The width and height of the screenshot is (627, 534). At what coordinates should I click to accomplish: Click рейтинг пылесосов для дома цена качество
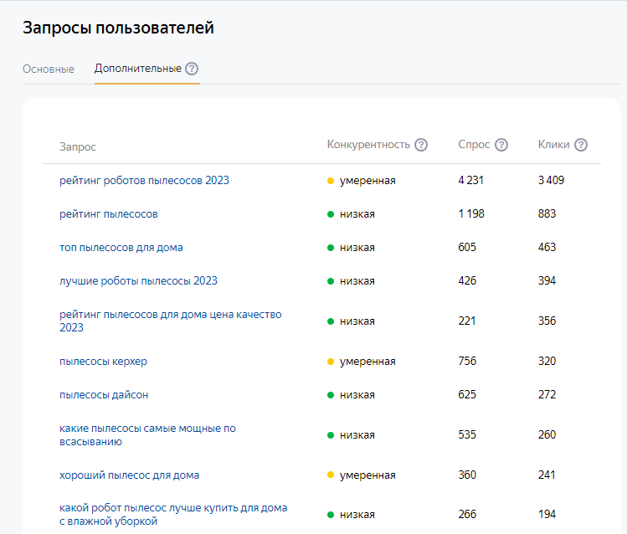tap(170, 315)
